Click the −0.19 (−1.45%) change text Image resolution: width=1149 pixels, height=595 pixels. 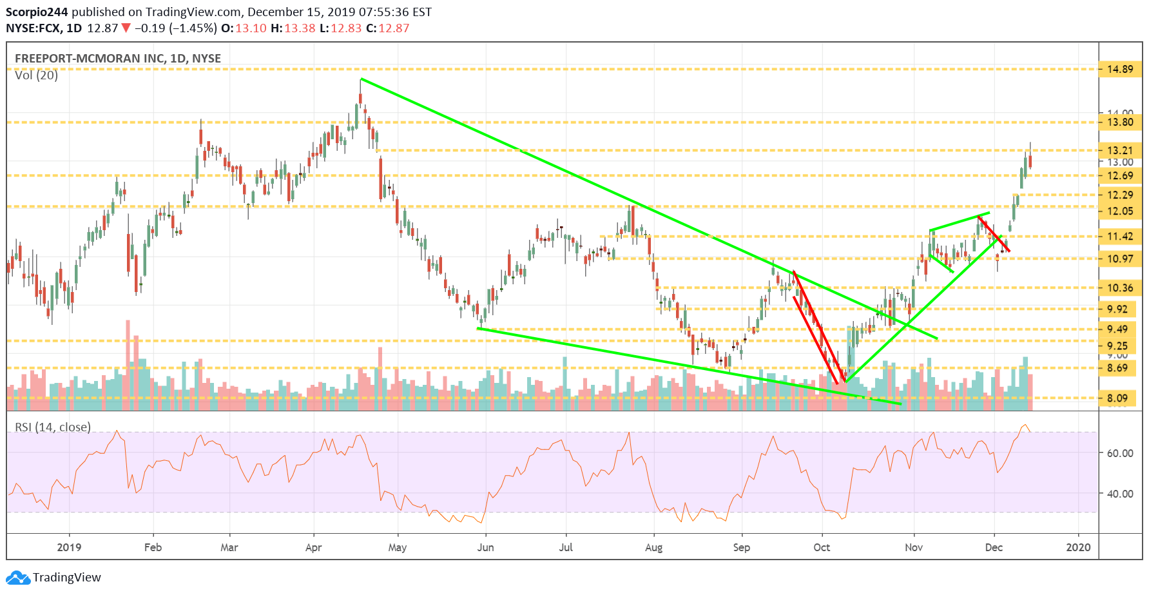(x=176, y=28)
